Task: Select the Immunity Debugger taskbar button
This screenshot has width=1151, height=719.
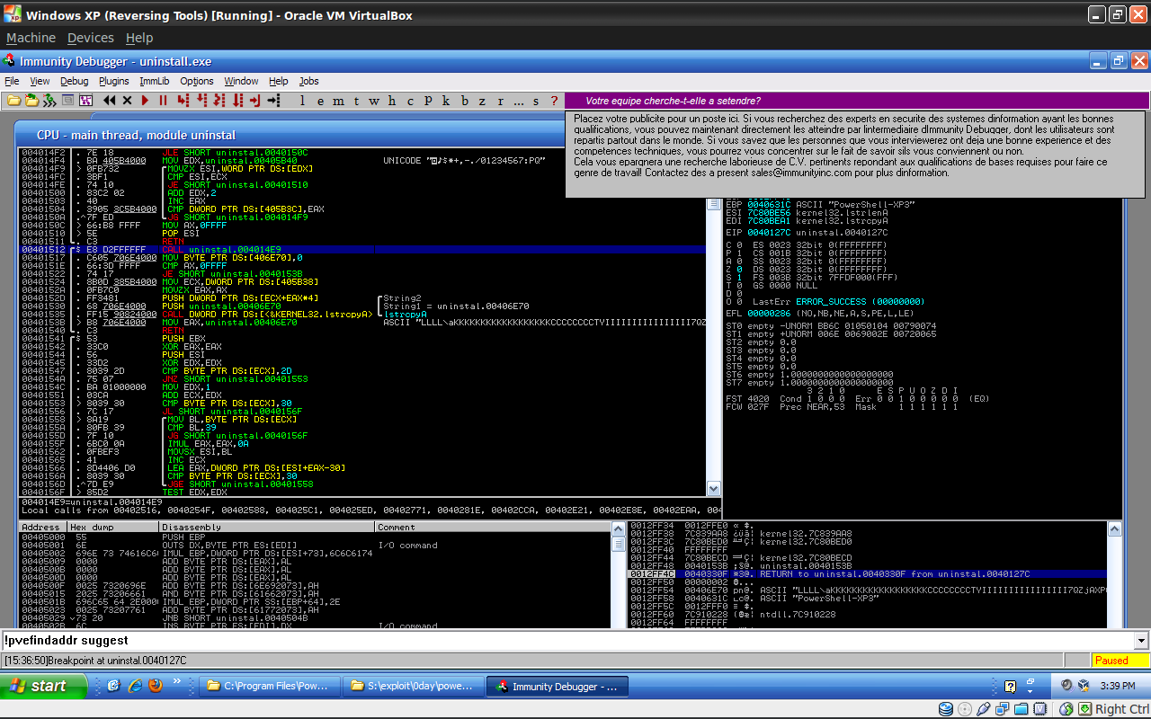Action: (x=558, y=686)
